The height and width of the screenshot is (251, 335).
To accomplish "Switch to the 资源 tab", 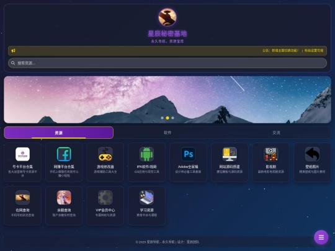I will tap(59, 133).
